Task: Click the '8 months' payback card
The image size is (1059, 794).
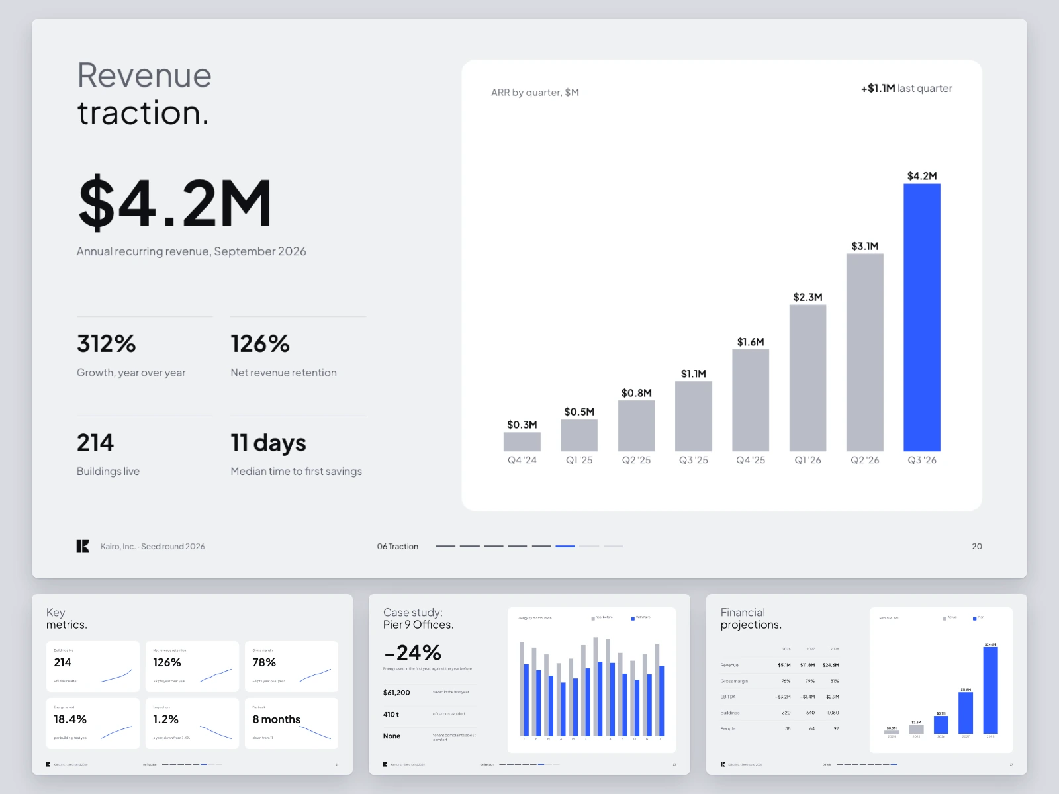Action: click(x=291, y=723)
